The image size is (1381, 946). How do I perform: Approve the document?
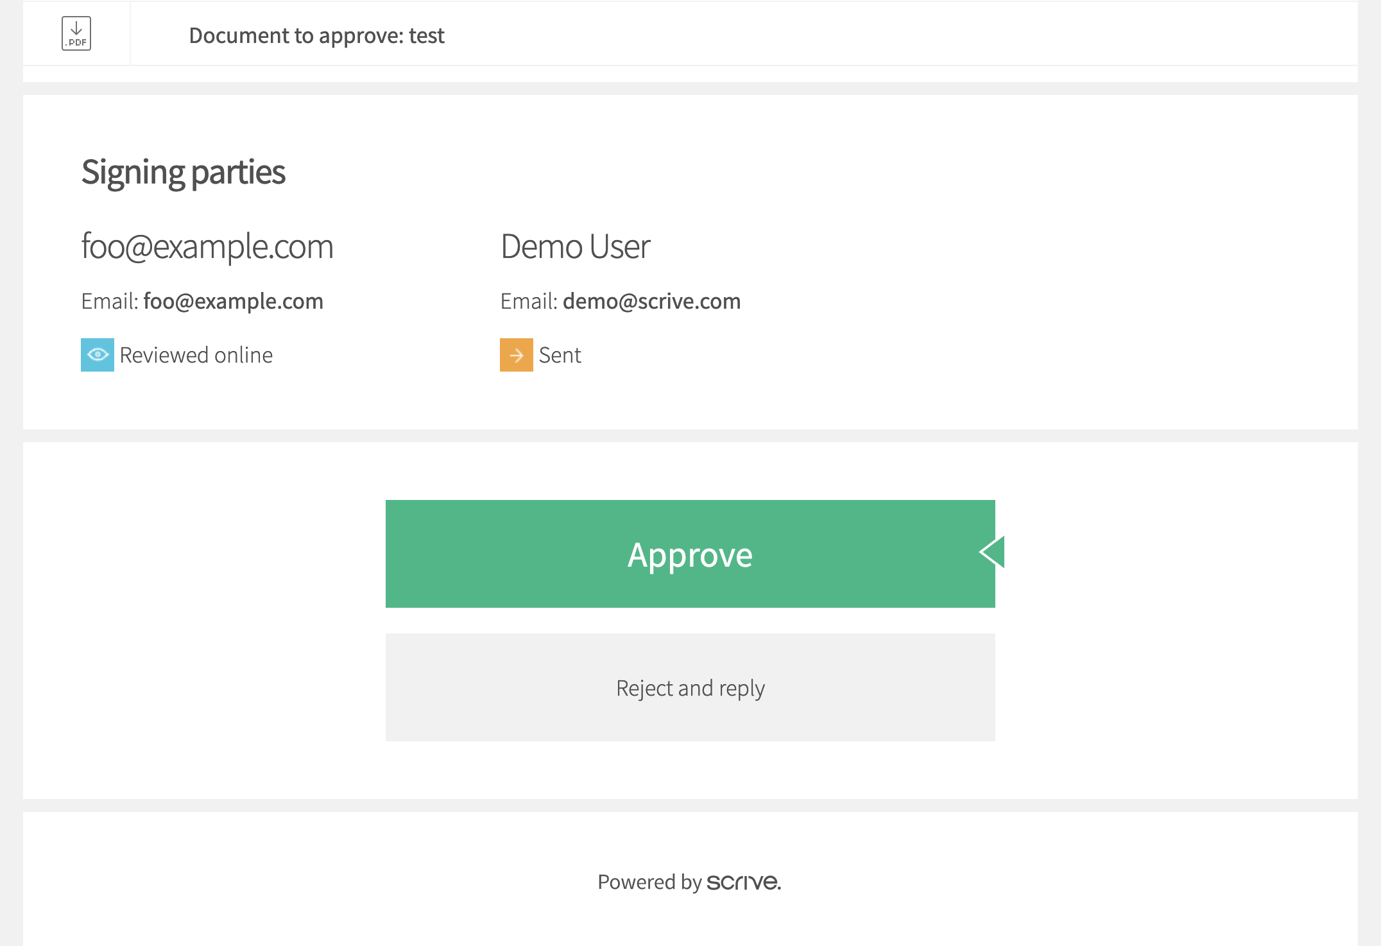click(690, 554)
